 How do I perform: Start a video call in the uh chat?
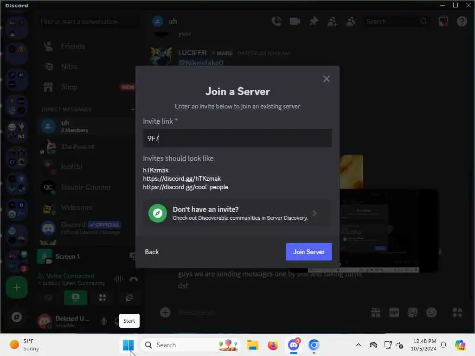tap(295, 21)
